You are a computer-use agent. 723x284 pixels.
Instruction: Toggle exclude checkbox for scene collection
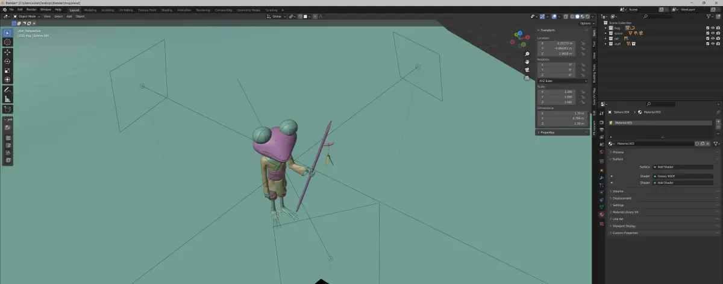click(708, 33)
